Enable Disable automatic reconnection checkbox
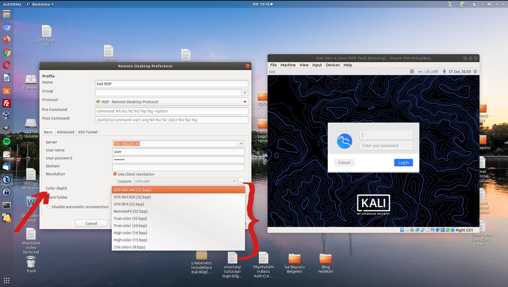 (x=49, y=207)
